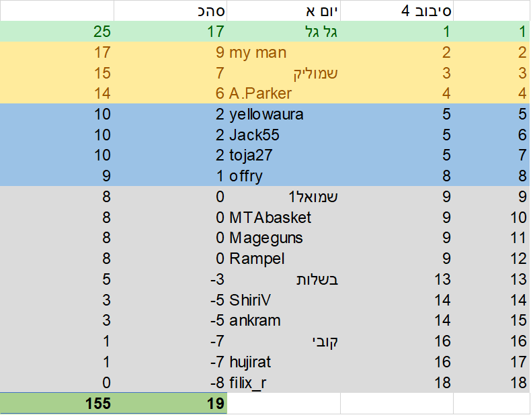The height and width of the screenshot is (415, 531).
Task: Click the ShiriV cell
Action: point(284,300)
